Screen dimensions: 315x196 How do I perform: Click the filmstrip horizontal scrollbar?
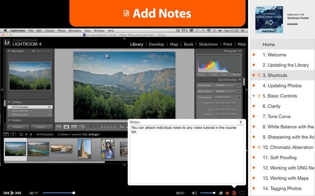click(x=54, y=162)
